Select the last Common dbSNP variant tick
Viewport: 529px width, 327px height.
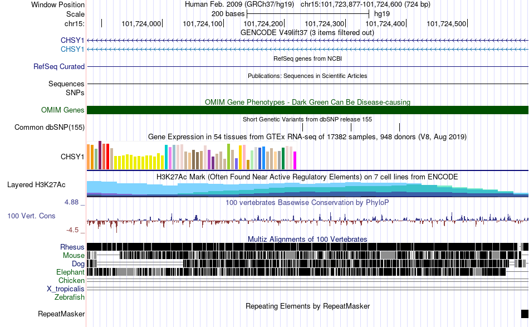click(399, 127)
